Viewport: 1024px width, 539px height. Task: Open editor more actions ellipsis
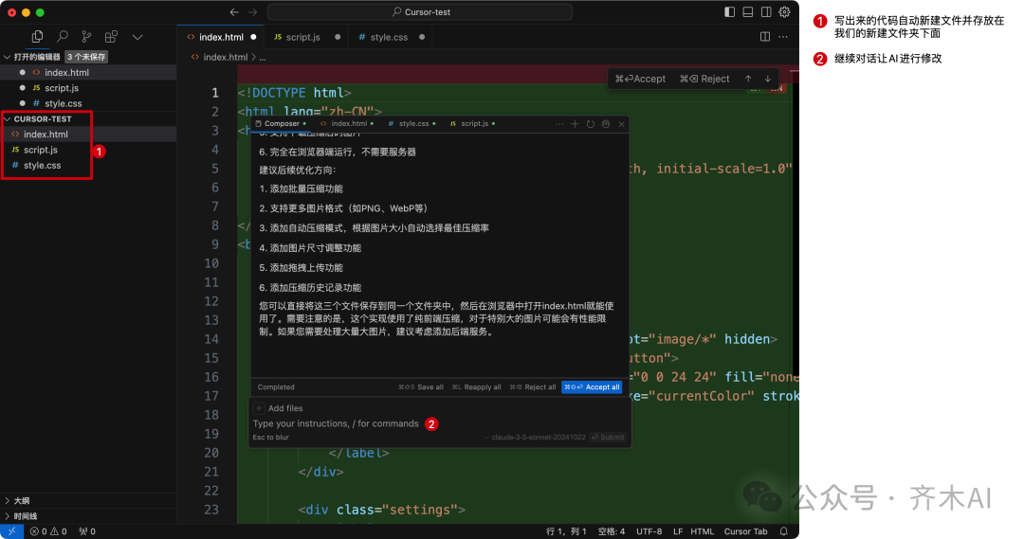pyautogui.click(x=783, y=37)
